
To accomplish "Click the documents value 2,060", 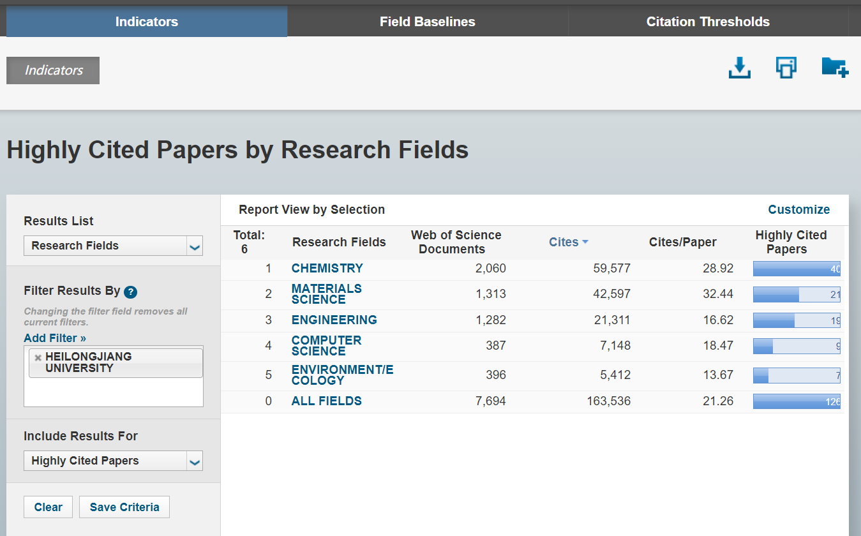I will [x=491, y=268].
